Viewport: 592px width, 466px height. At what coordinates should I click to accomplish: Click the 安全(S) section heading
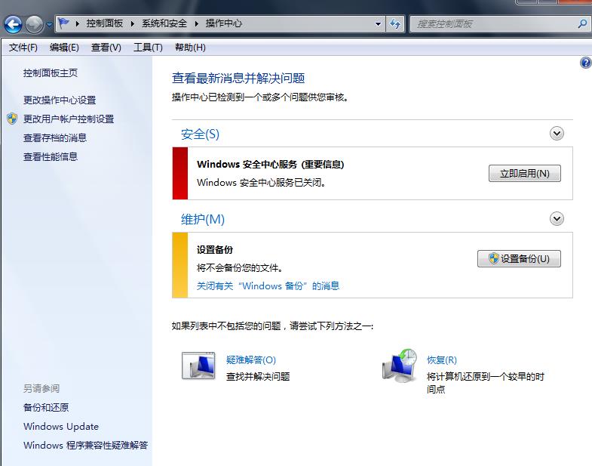coord(200,134)
